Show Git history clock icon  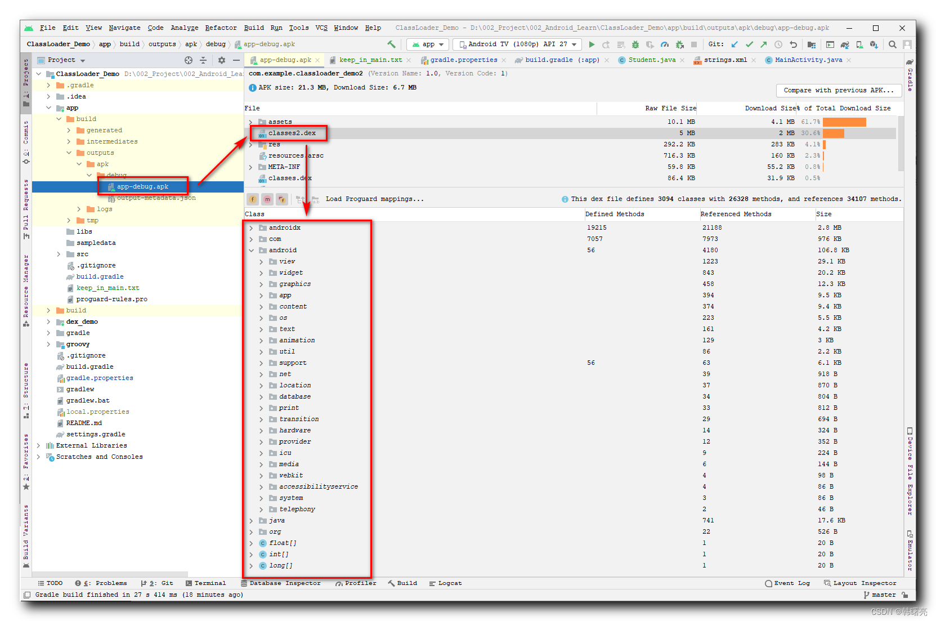pos(778,44)
